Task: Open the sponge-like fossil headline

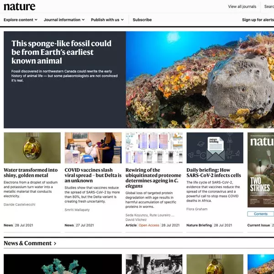Action: (61, 52)
